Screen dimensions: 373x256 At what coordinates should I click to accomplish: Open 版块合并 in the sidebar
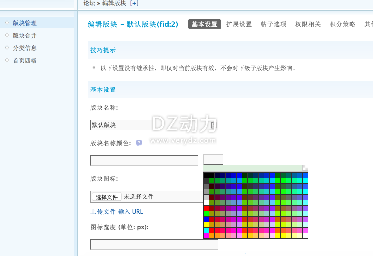[24, 36]
